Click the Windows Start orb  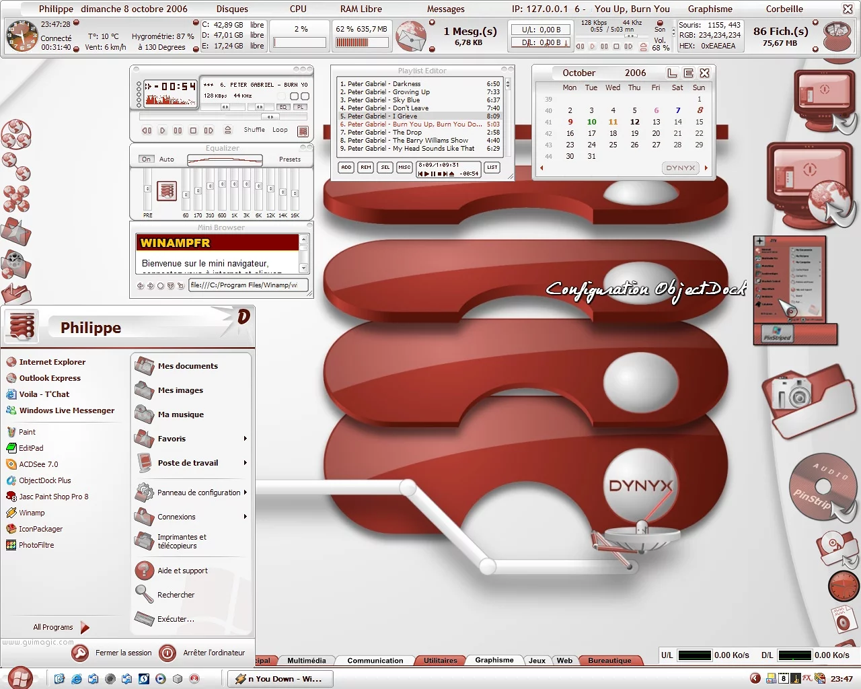20,678
